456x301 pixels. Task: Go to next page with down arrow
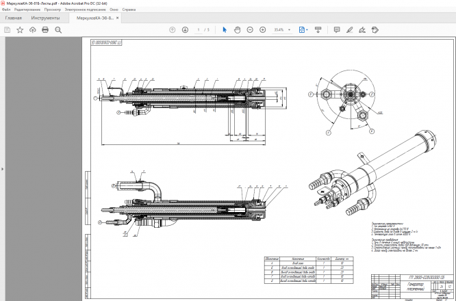point(185,30)
